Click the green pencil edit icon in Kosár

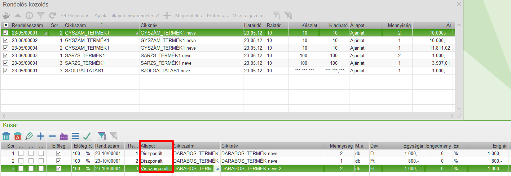pyautogui.click(x=29, y=136)
